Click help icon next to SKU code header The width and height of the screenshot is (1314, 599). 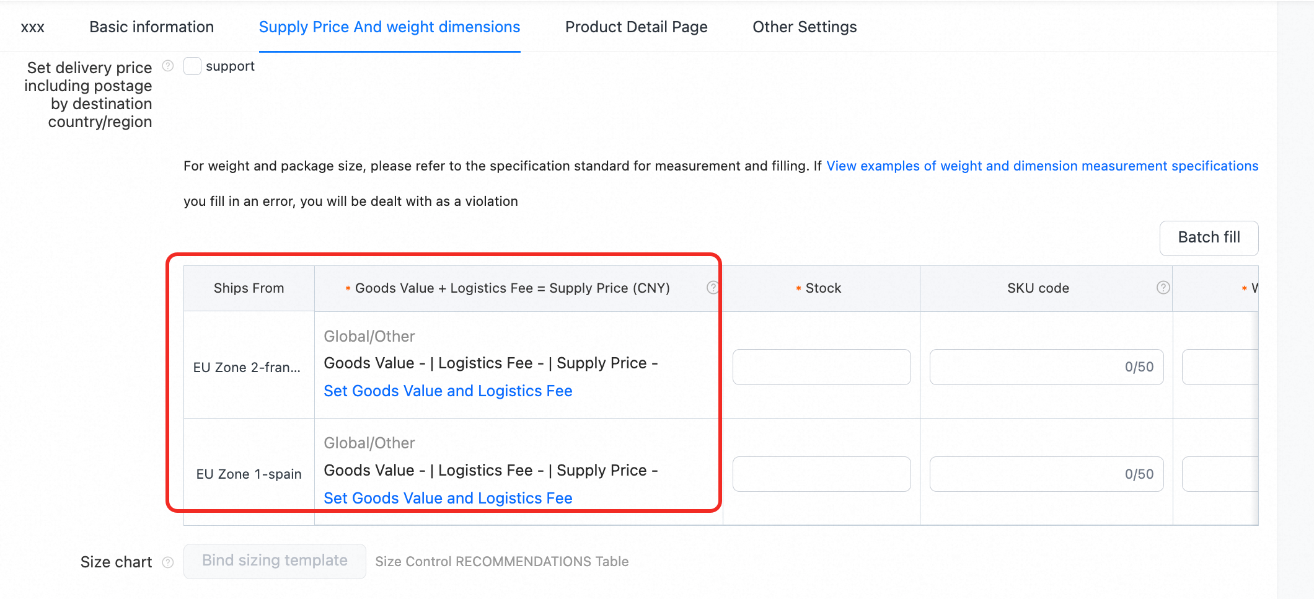tap(1163, 288)
